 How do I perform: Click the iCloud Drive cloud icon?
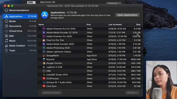pyautogui.click(x=6, y=31)
